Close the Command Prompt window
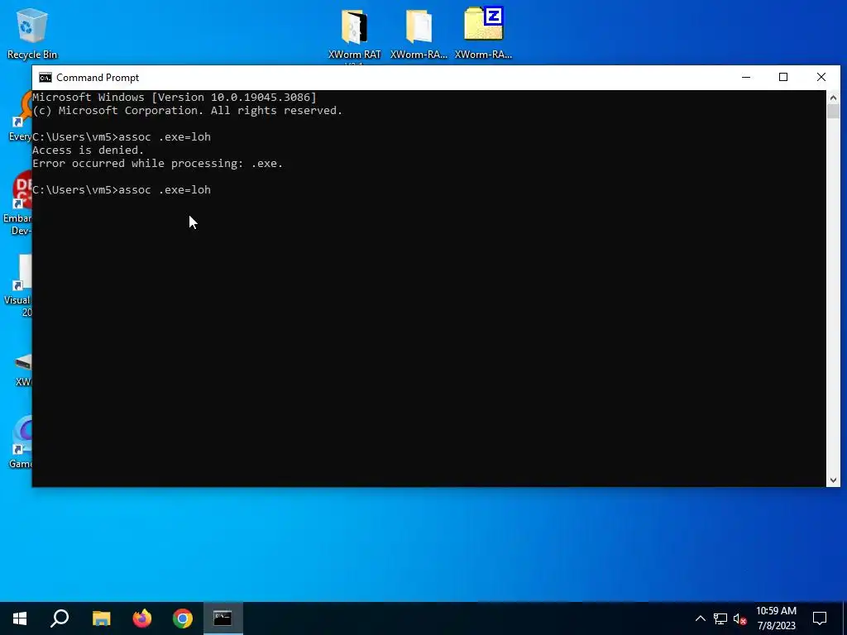This screenshot has height=635, width=847. point(821,77)
